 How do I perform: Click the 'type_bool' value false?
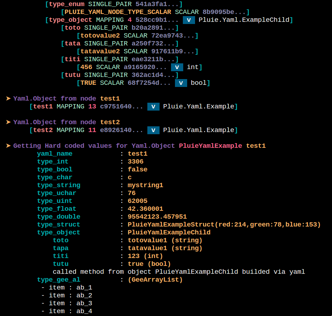click(x=138, y=170)
